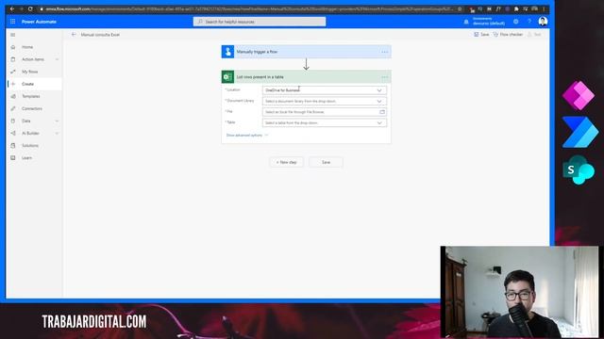Viewport: 604px width, 339px height.
Task: Collapse the sidebar with hamburger icon
Action: [12, 35]
